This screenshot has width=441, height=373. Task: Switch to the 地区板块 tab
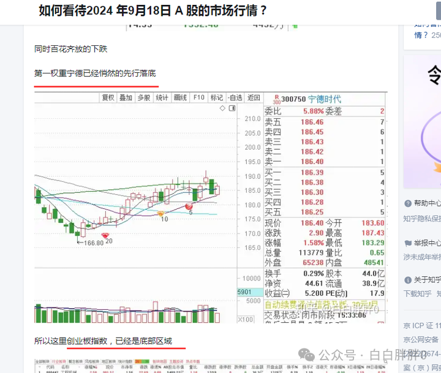(x=109, y=361)
